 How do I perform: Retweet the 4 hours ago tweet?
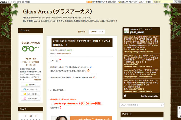[143, 52]
